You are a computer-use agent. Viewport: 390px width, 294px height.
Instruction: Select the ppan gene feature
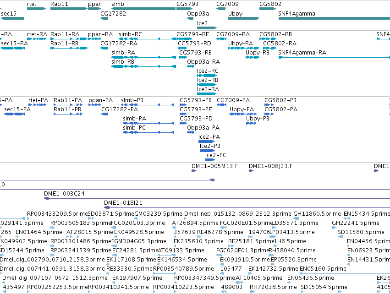pos(94,9)
